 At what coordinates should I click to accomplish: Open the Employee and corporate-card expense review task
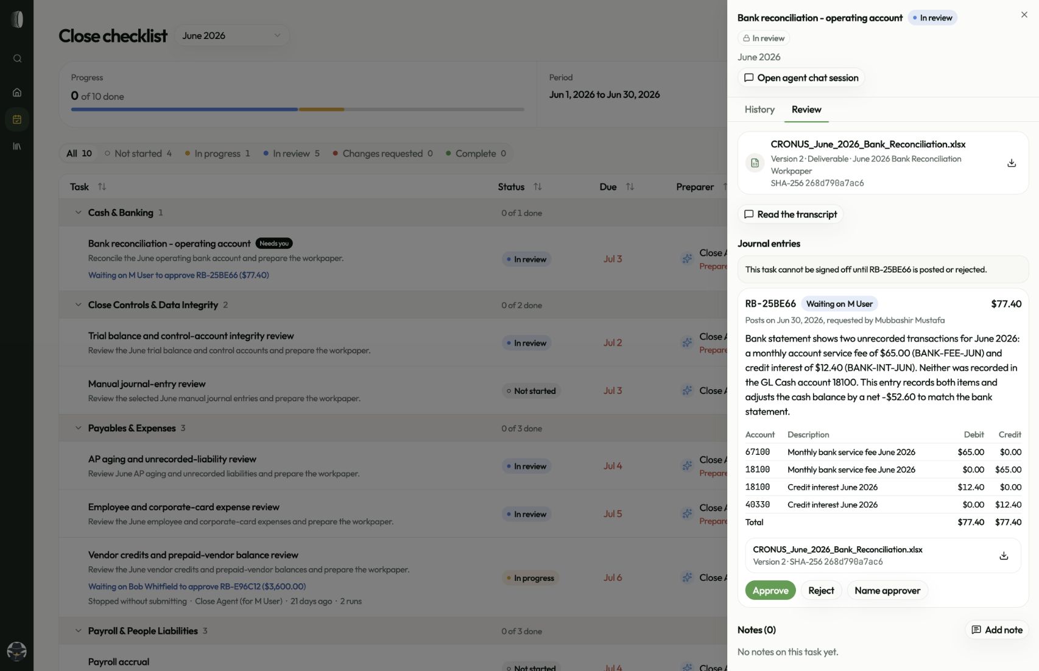183,507
